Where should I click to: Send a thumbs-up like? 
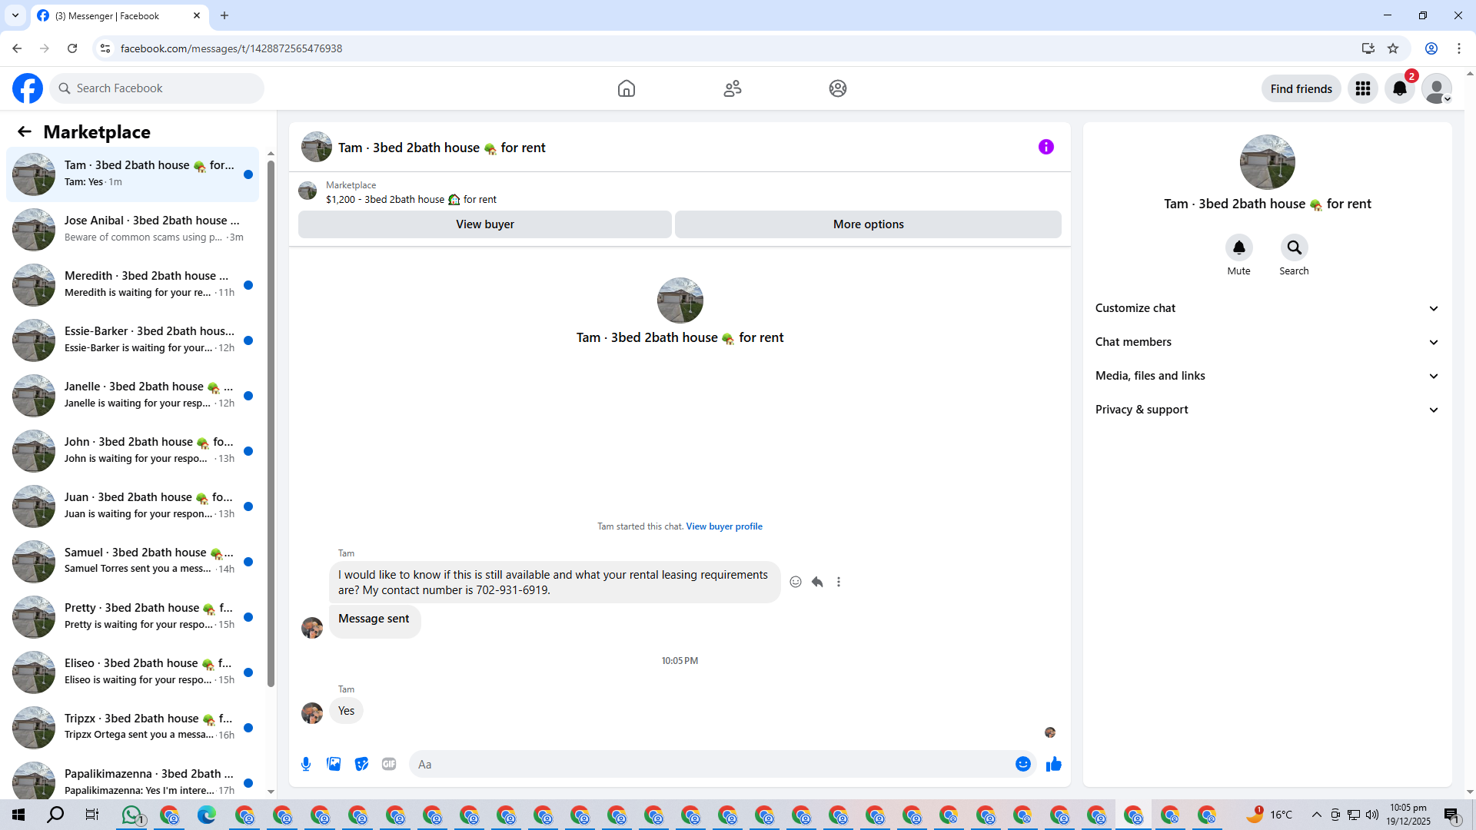[1053, 764]
